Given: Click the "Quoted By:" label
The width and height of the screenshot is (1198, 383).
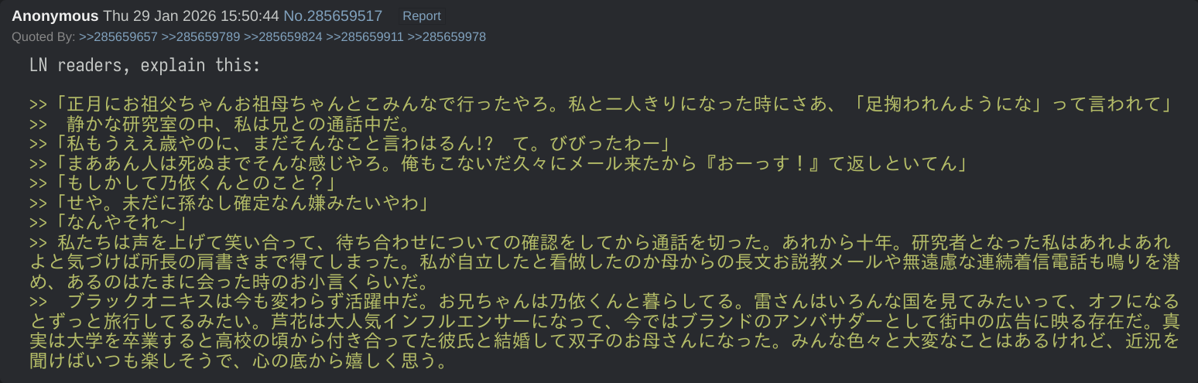Looking at the screenshot, I should (43, 37).
